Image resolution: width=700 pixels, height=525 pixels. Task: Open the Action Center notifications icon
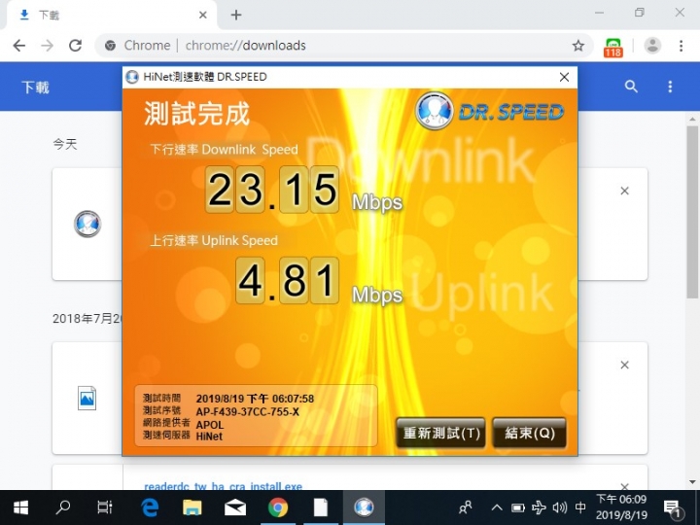[x=672, y=508]
